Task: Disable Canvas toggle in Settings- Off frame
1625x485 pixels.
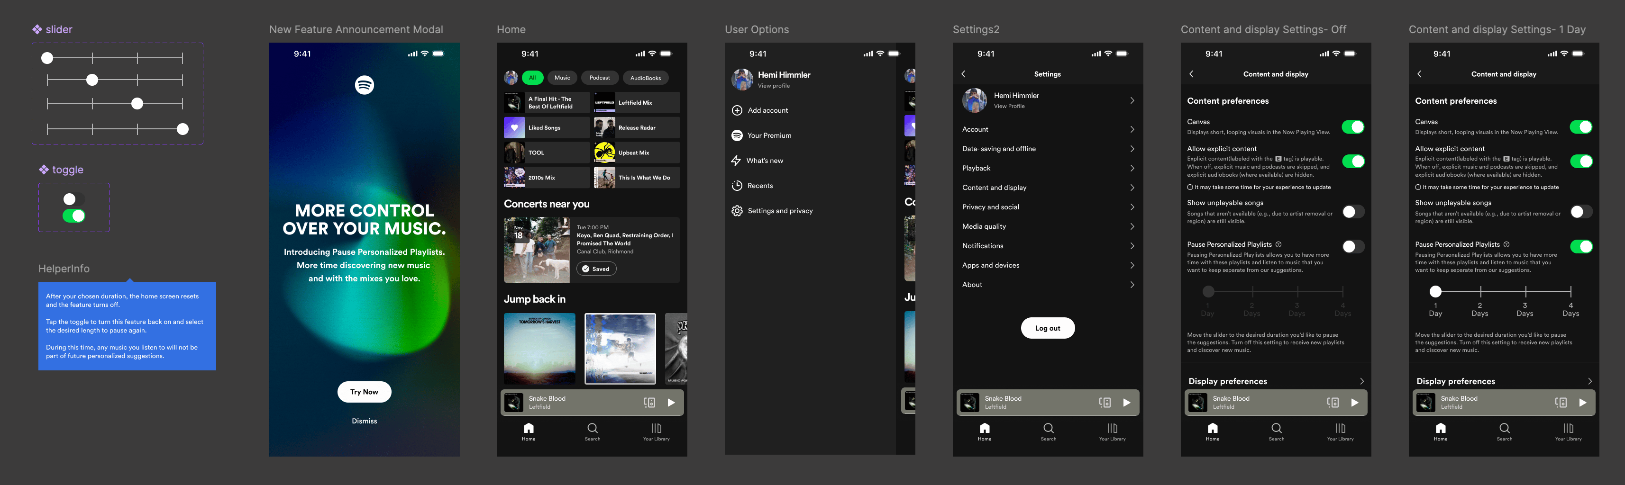Action: click(1352, 127)
